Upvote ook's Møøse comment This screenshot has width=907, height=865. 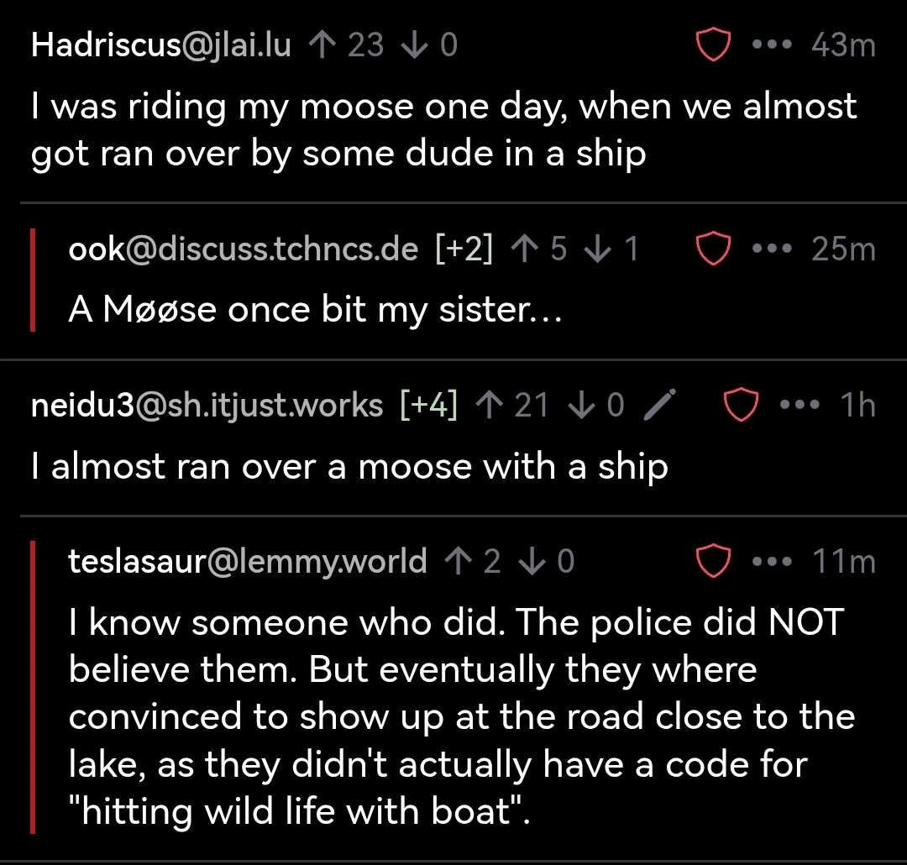525,249
